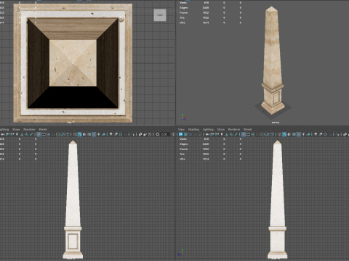The height and width of the screenshot is (261, 349).
Task: Toggle Motion Blur icon in bottom-right viewport toolbar
Action: (321, 134)
